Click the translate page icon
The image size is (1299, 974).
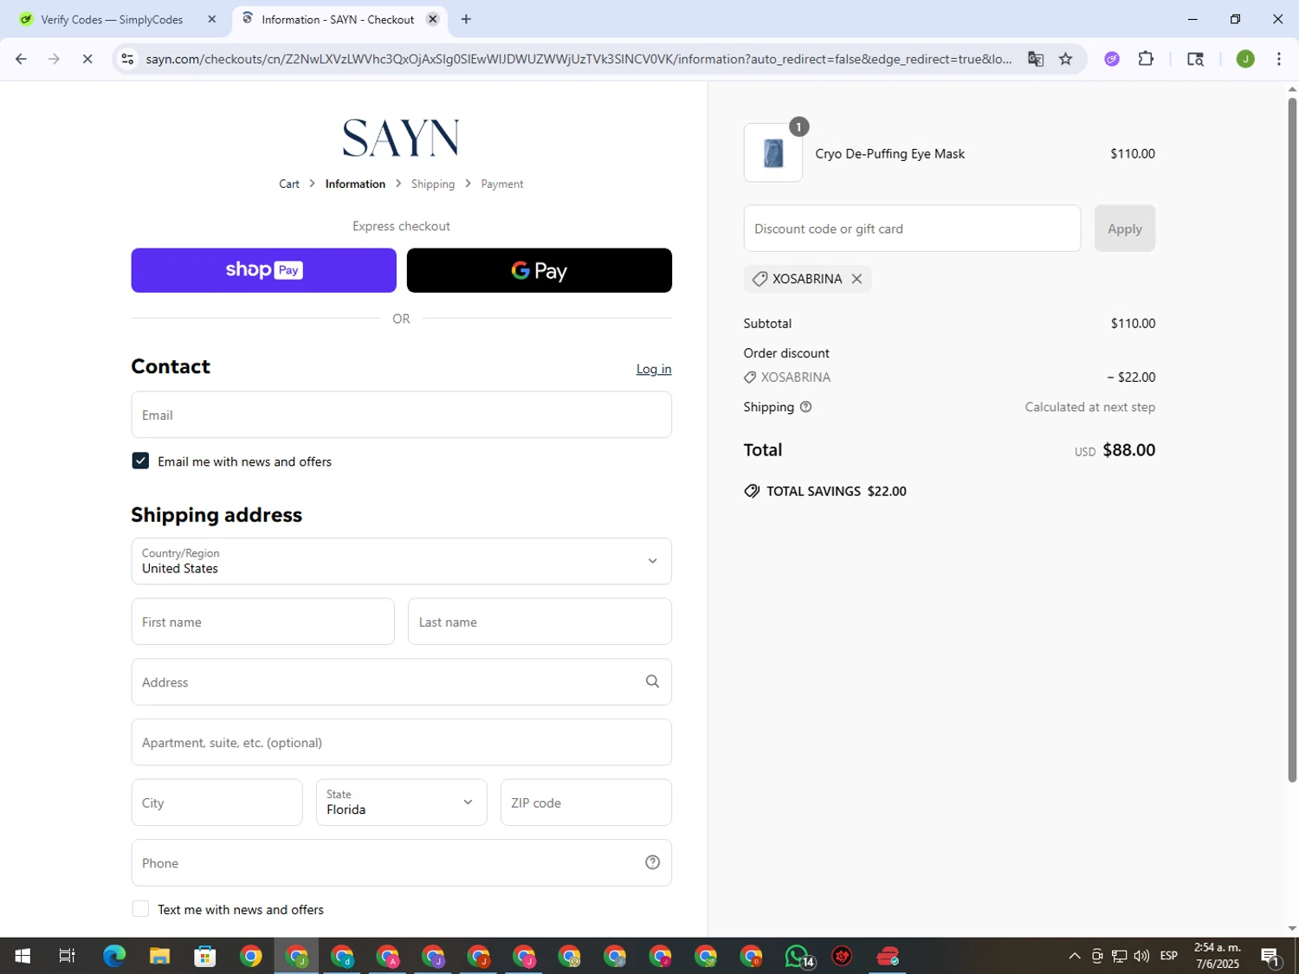(x=1036, y=59)
